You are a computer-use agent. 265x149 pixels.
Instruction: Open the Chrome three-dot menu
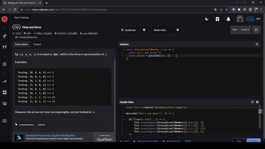click(261, 10)
